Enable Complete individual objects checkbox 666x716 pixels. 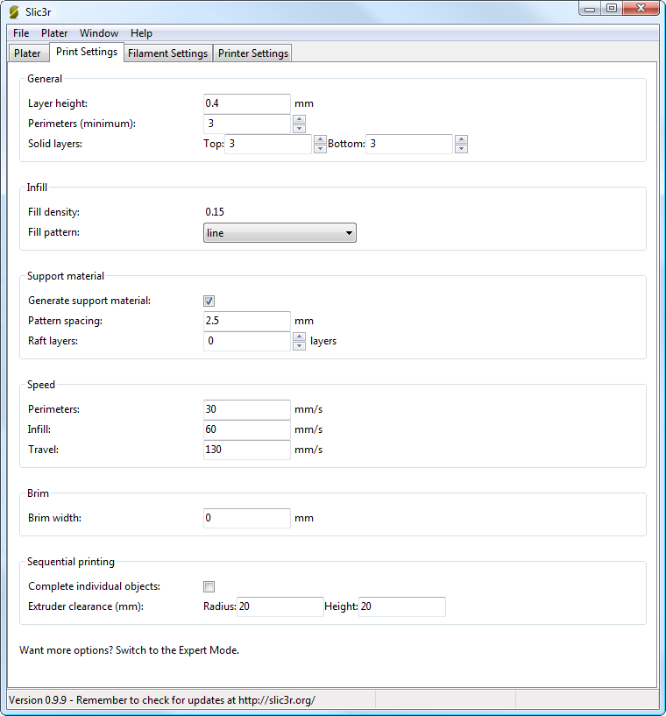pyautogui.click(x=209, y=587)
